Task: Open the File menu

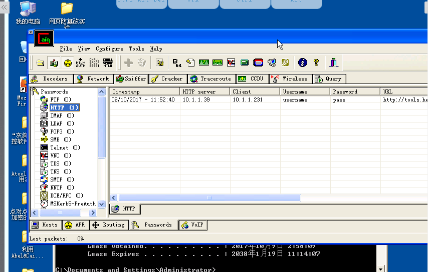Action: 66,48
